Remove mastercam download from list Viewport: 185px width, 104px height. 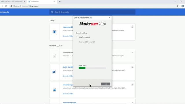[132, 27]
